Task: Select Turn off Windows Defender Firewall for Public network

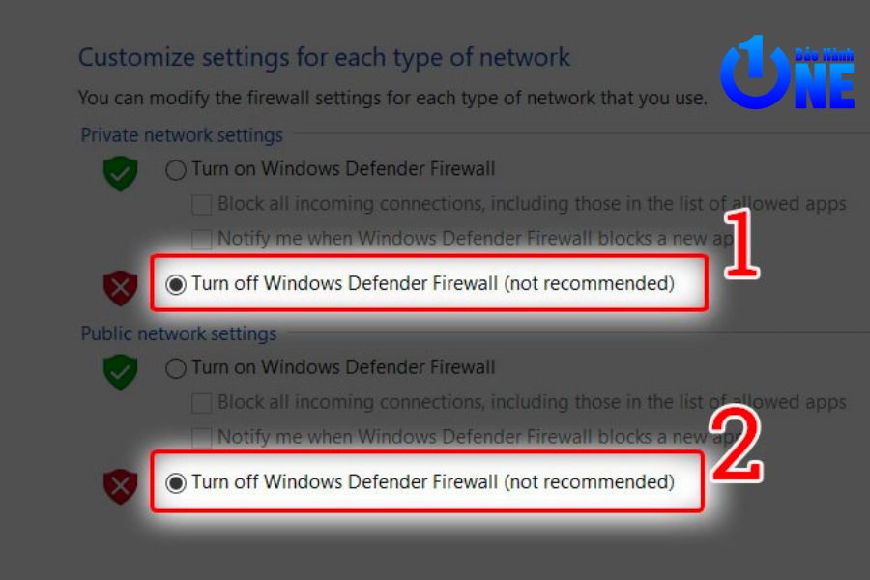Action: click(176, 483)
